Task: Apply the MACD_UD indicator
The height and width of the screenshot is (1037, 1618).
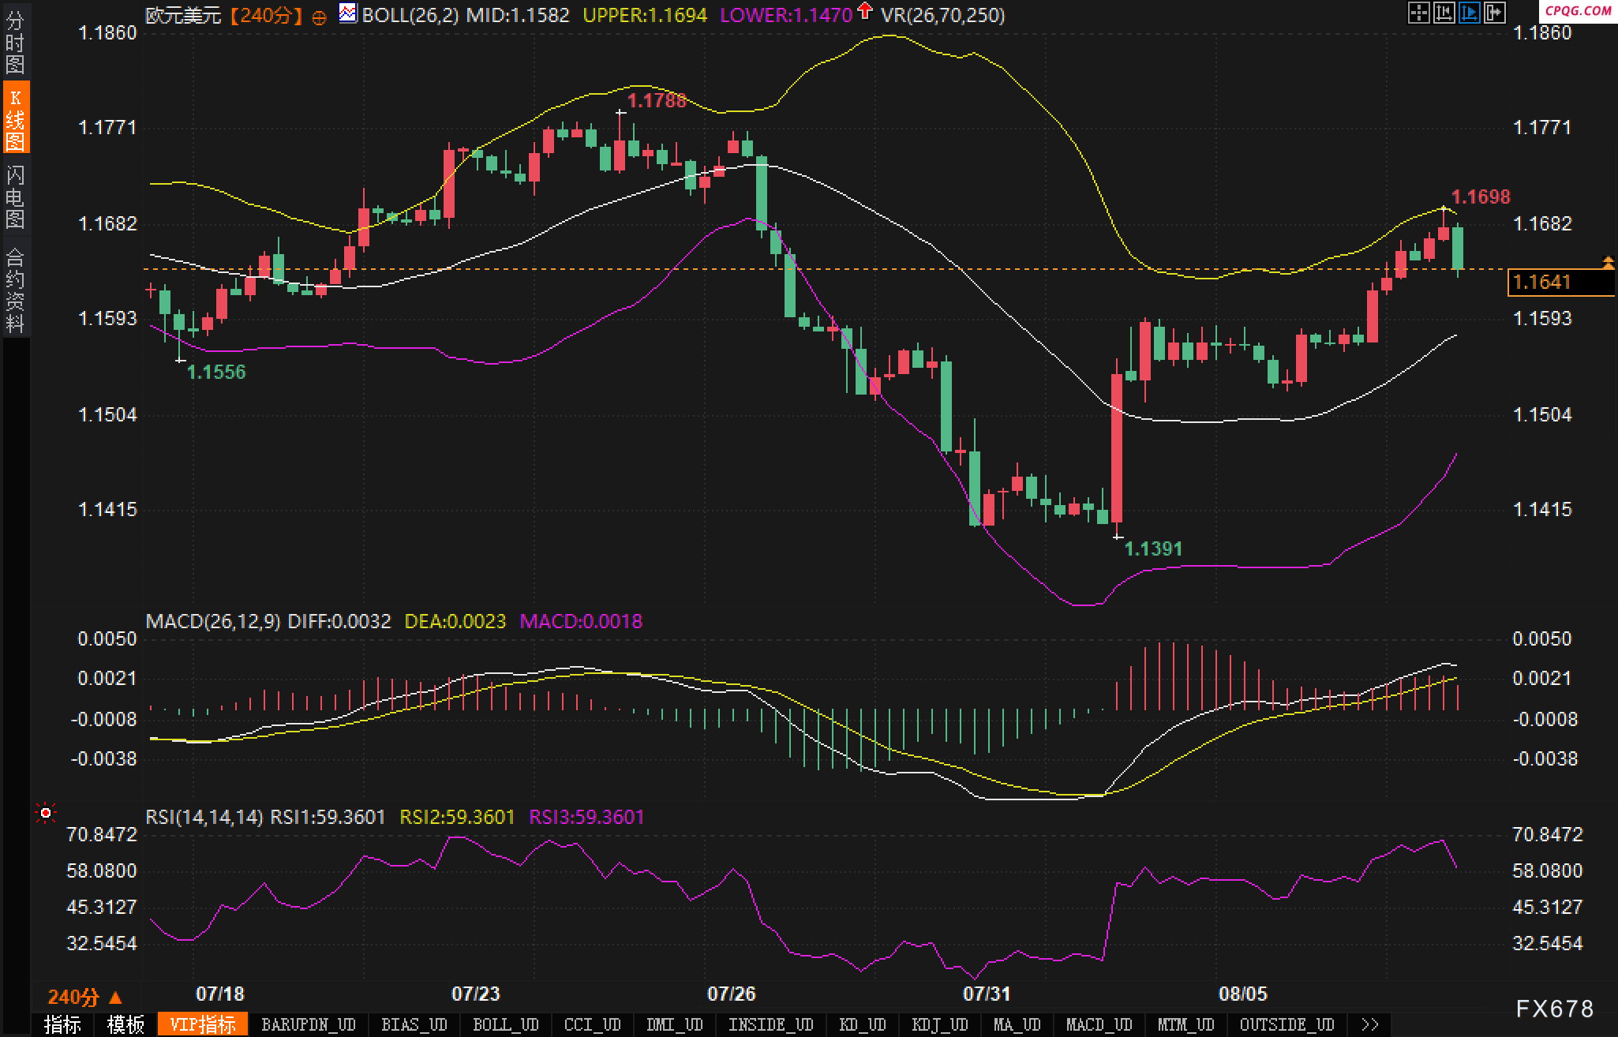Action: 1099,1024
